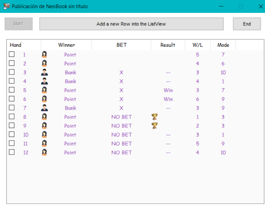Tick the checkbox for hand 6

12,99
